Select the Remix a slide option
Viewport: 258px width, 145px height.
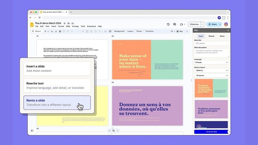point(57,102)
